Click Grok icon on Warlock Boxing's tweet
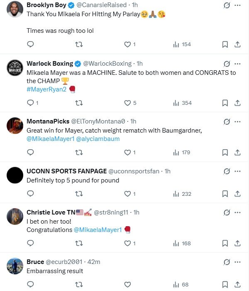The height and width of the screenshot is (291, 249). pyautogui.click(x=227, y=64)
